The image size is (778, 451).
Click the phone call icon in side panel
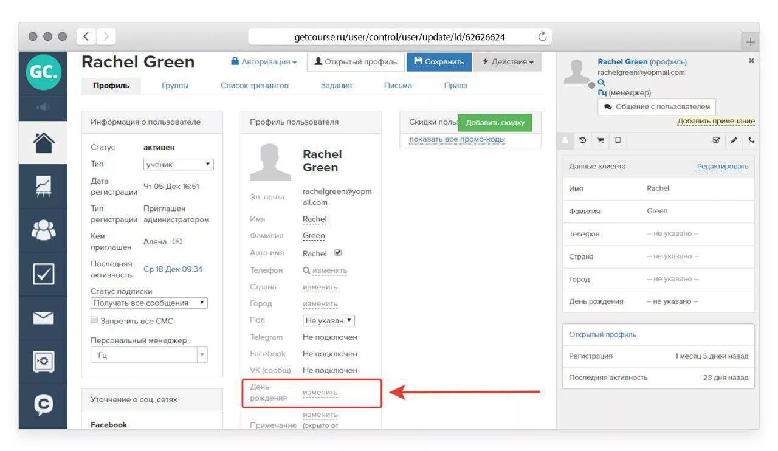(x=751, y=140)
